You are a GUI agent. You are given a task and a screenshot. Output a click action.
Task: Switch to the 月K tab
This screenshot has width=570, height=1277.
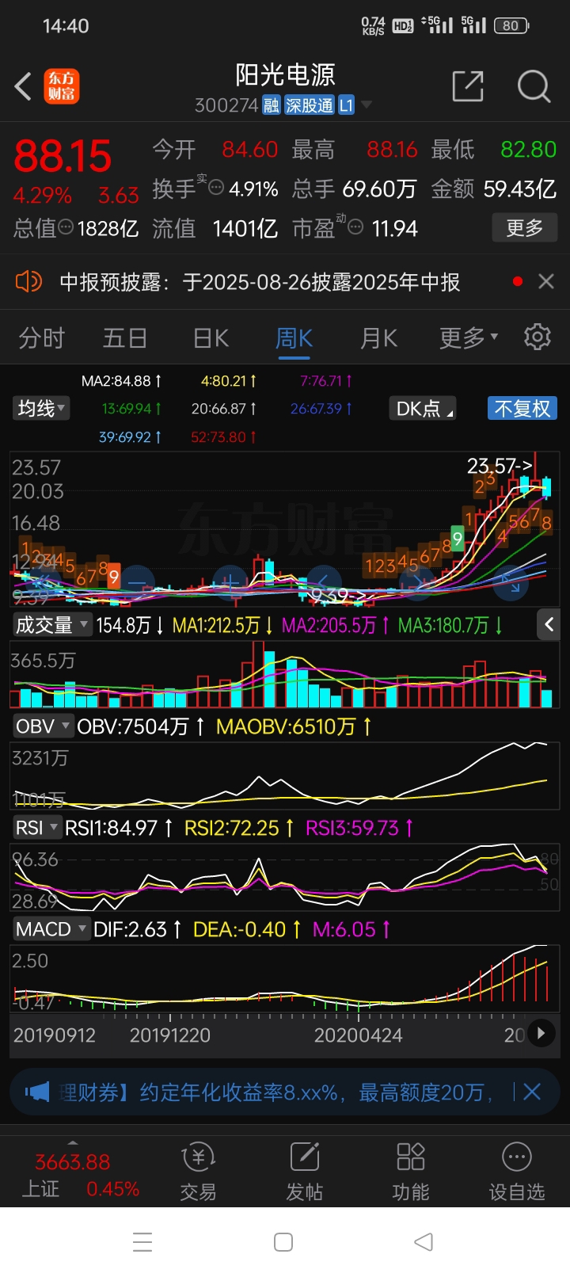pos(378,338)
